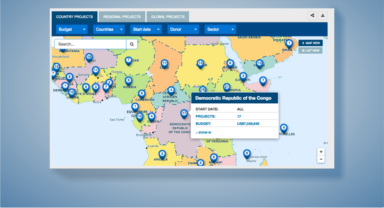Image resolution: width=384 pixels, height=208 pixels.
Task: Select the map pin 1 on Oman
Action: pos(289,44)
